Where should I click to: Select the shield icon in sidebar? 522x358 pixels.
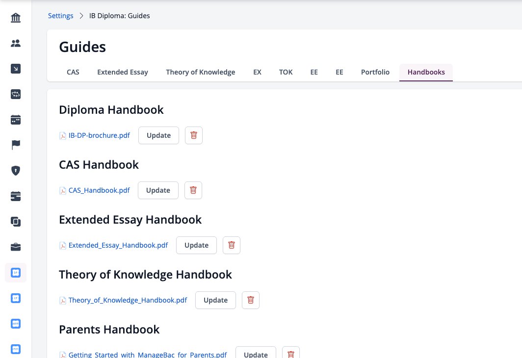click(16, 171)
